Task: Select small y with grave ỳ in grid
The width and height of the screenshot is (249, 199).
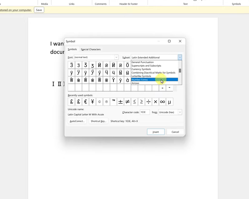Action: pos(121,80)
